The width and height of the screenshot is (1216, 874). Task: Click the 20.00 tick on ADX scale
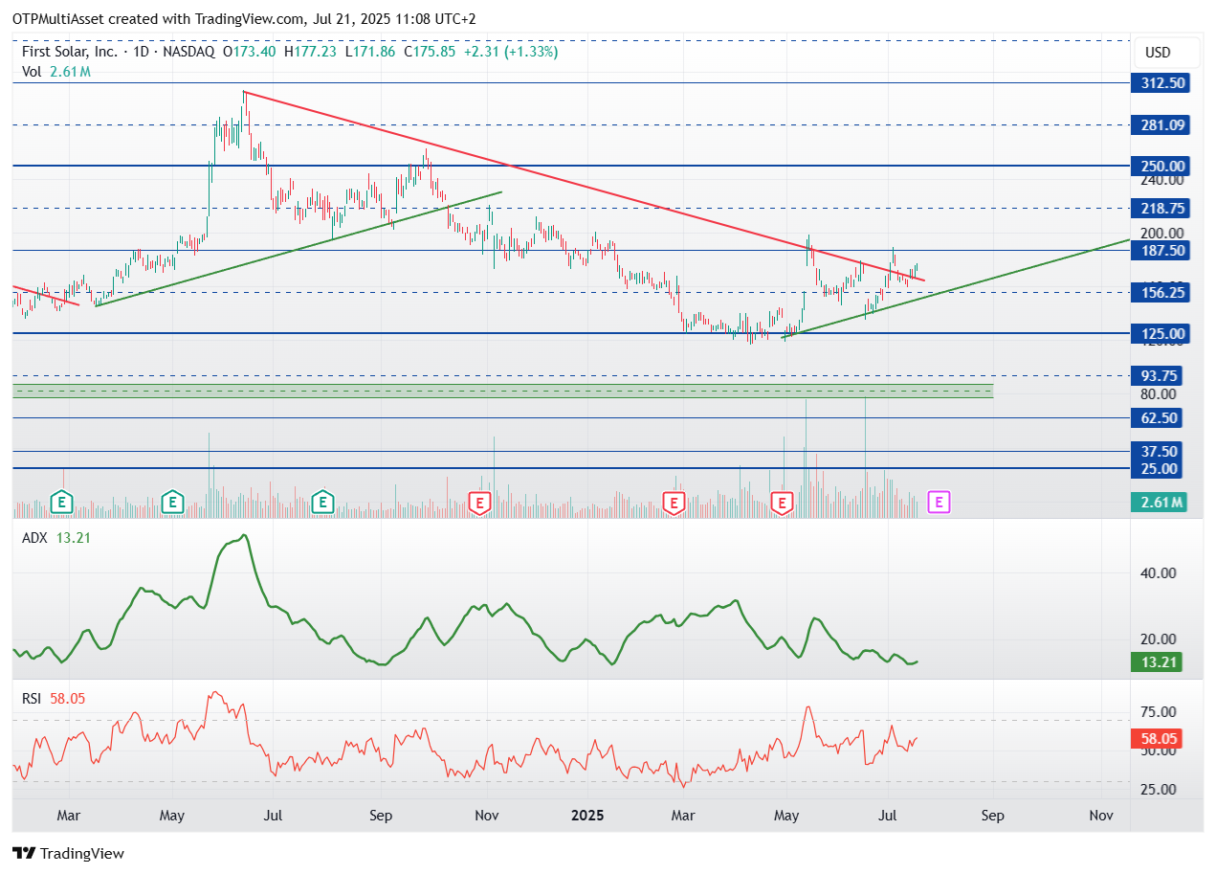coord(1160,639)
